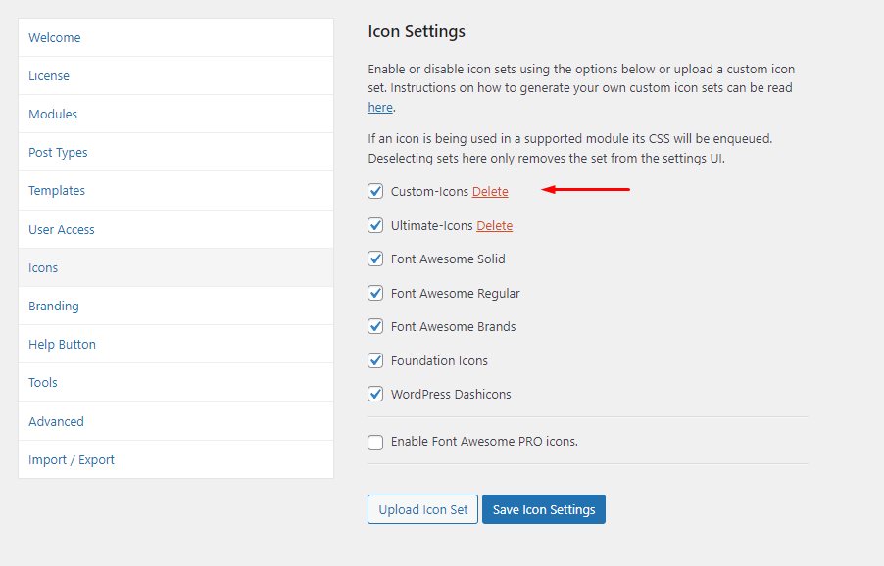Delete the Ultimate-Icons set
884x566 pixels.
point(494,225)
